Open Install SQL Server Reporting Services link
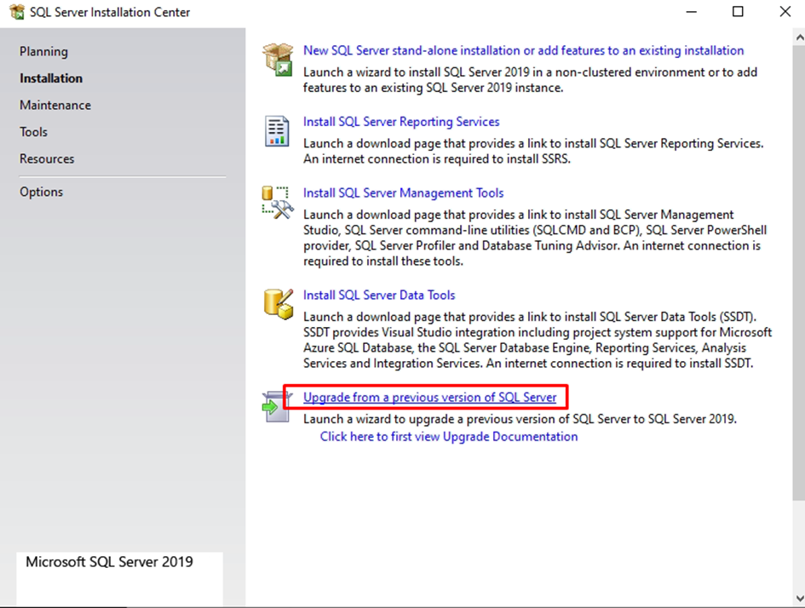 401,122
